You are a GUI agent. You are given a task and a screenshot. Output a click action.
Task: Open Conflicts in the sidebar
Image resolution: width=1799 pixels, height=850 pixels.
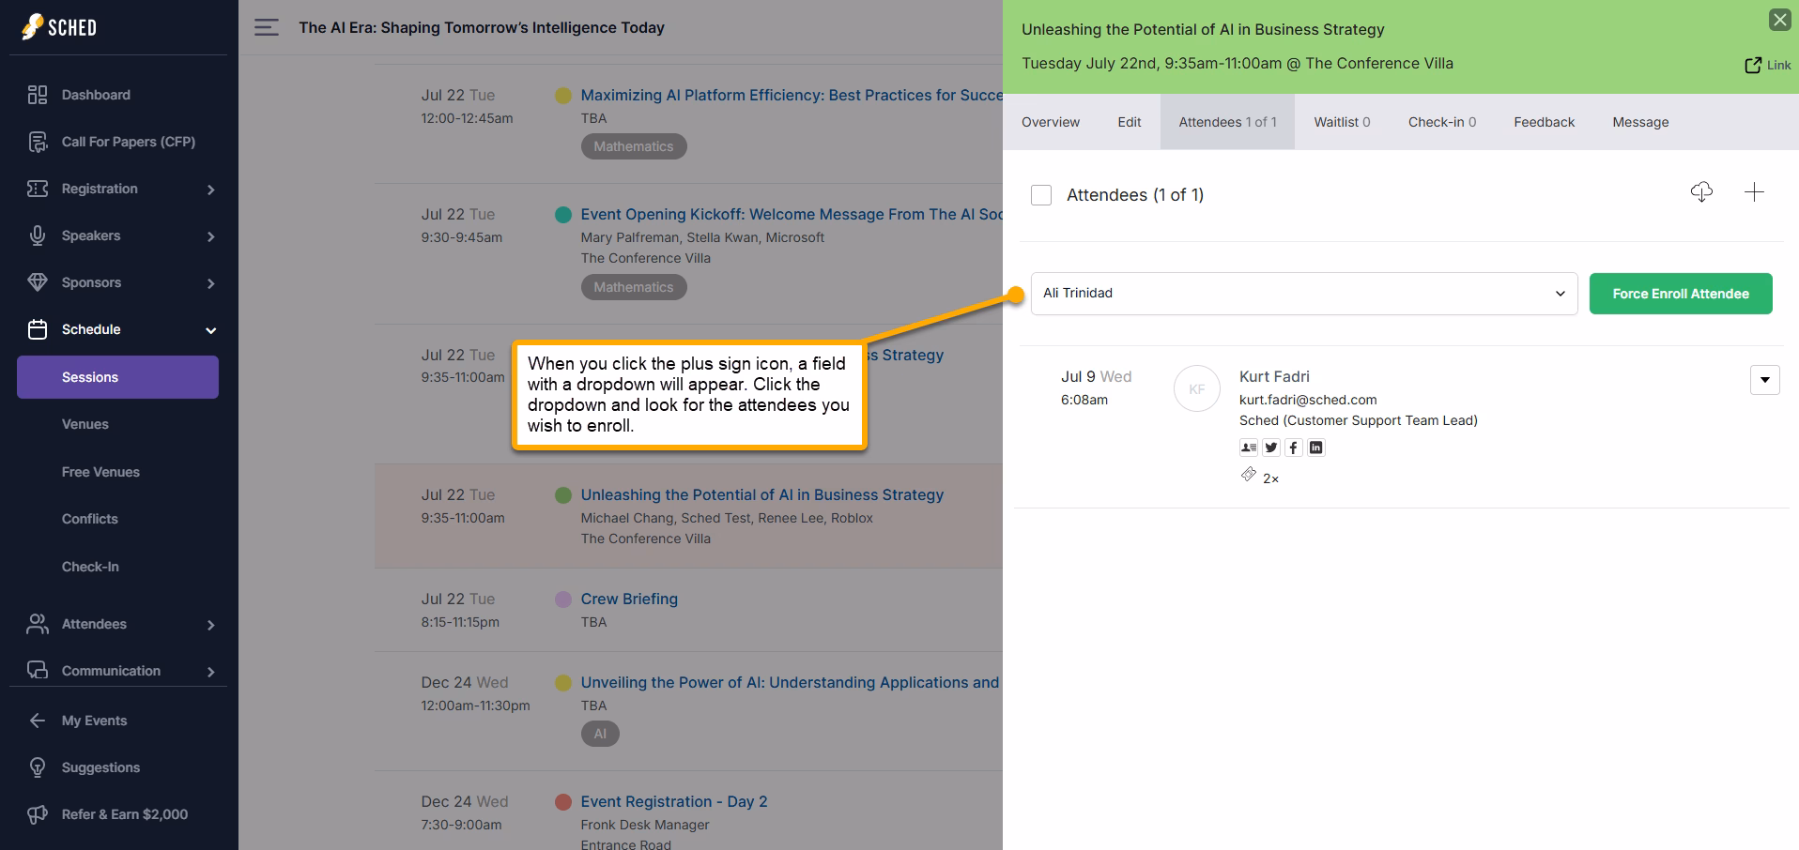[90, 519]
